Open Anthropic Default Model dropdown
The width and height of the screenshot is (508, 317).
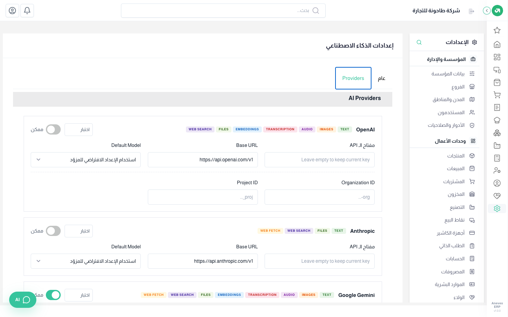coord(86,261)
